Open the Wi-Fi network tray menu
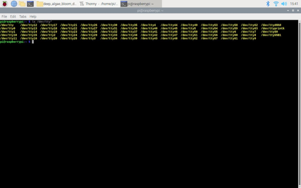This screenshot has width=301, height=188. pos(276,4)
